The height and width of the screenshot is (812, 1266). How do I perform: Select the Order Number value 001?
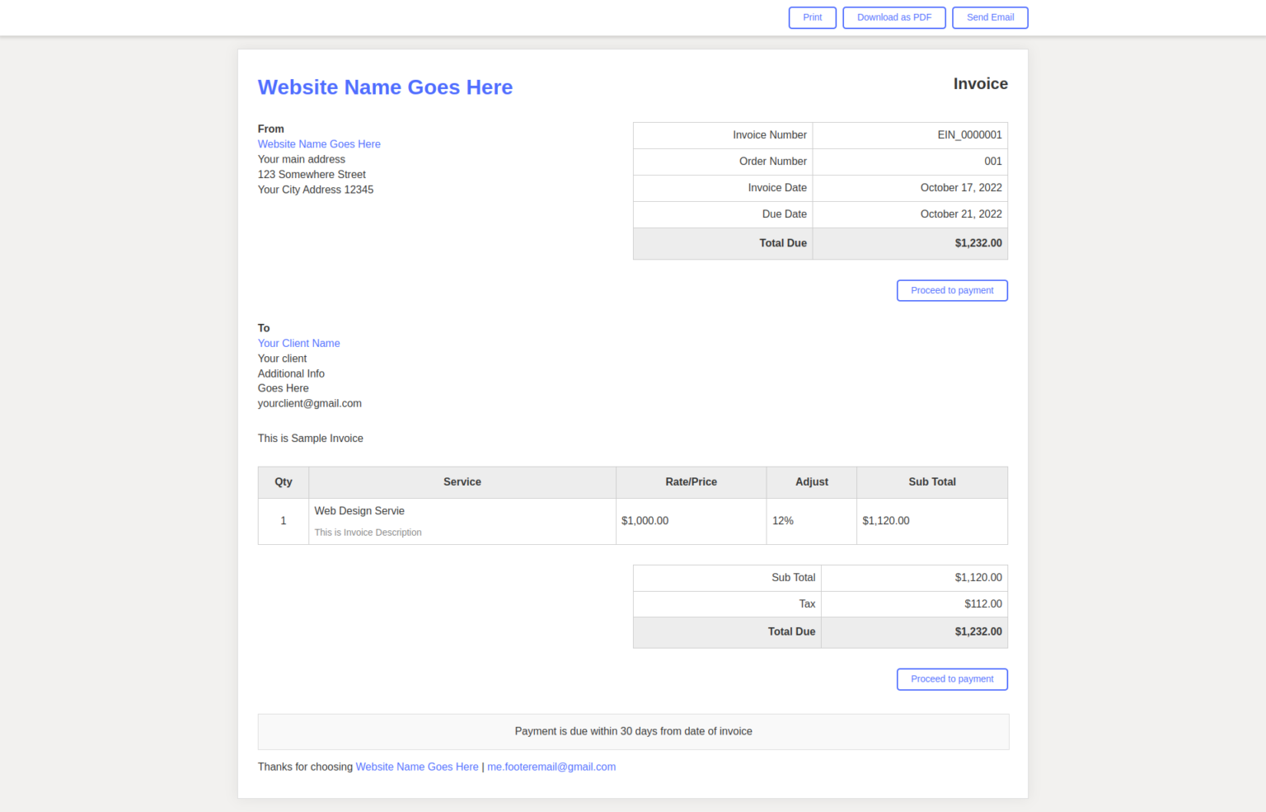pyautogui.click(x=993, y=162)
